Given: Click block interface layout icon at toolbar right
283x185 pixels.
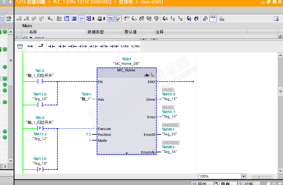Looking at the screenshot, I should pos(276,19).
